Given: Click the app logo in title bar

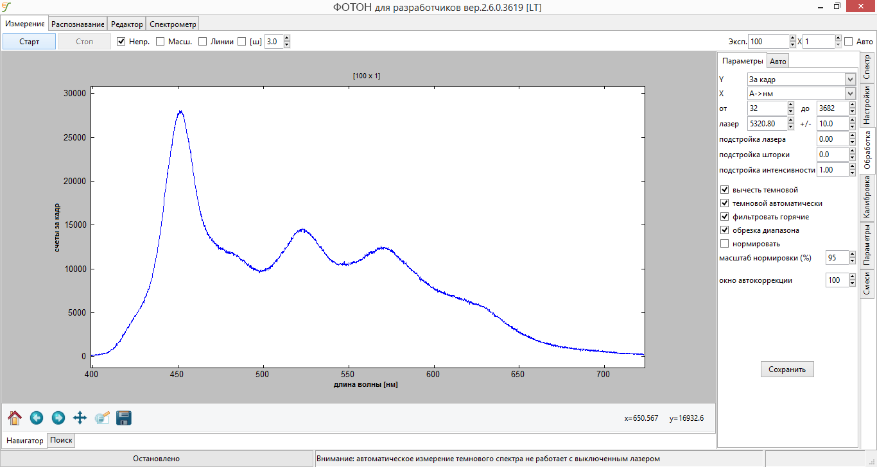Looking at the screenshot, I should (7, 7).
